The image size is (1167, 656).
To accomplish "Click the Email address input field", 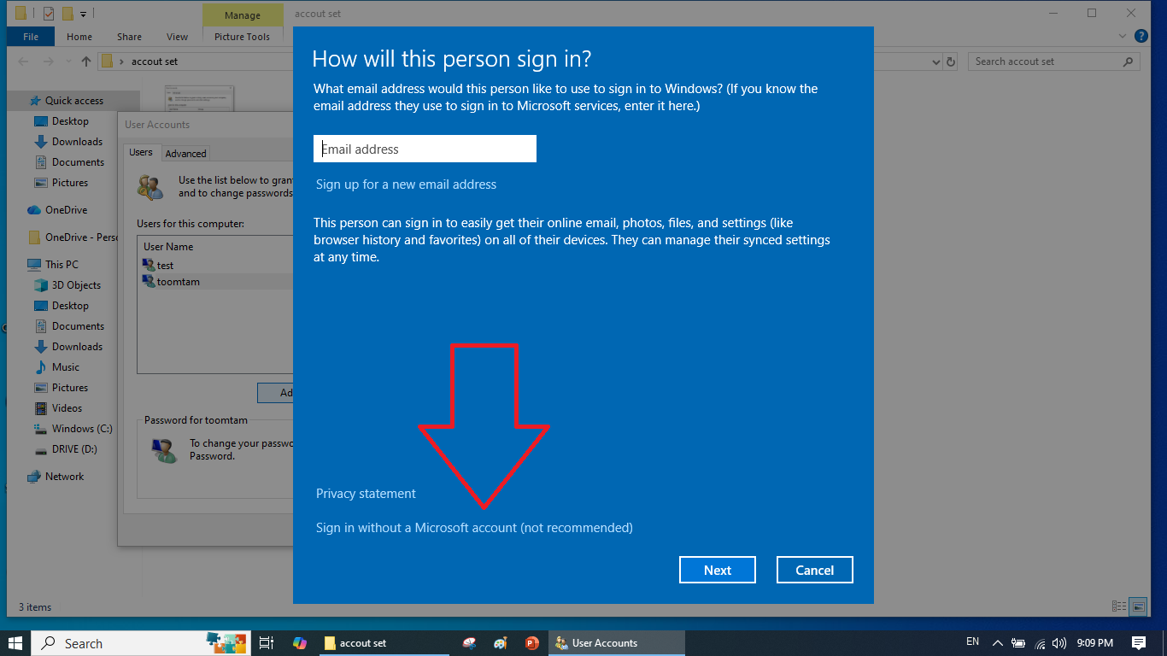I will (x=425, y=149).
